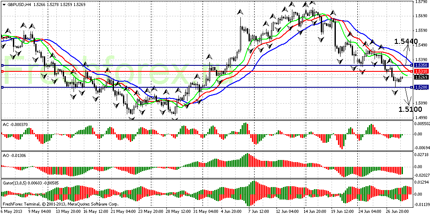Select the red 1.5310 price tag
Viewport: 430px width, 215px height.
click(x=420, y=71)
